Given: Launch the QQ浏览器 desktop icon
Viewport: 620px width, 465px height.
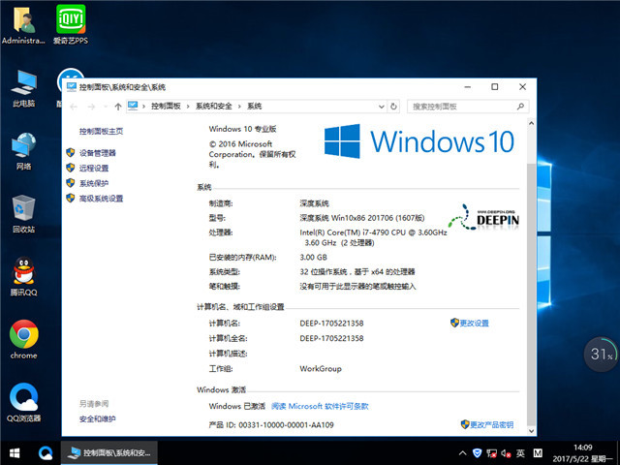Looking at the screenshot, I should pos(23,402).
